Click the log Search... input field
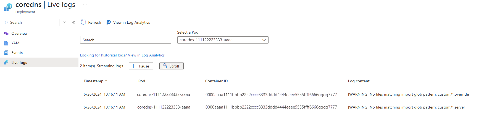This screenshot has width=484, height=119. pos(126,40)
